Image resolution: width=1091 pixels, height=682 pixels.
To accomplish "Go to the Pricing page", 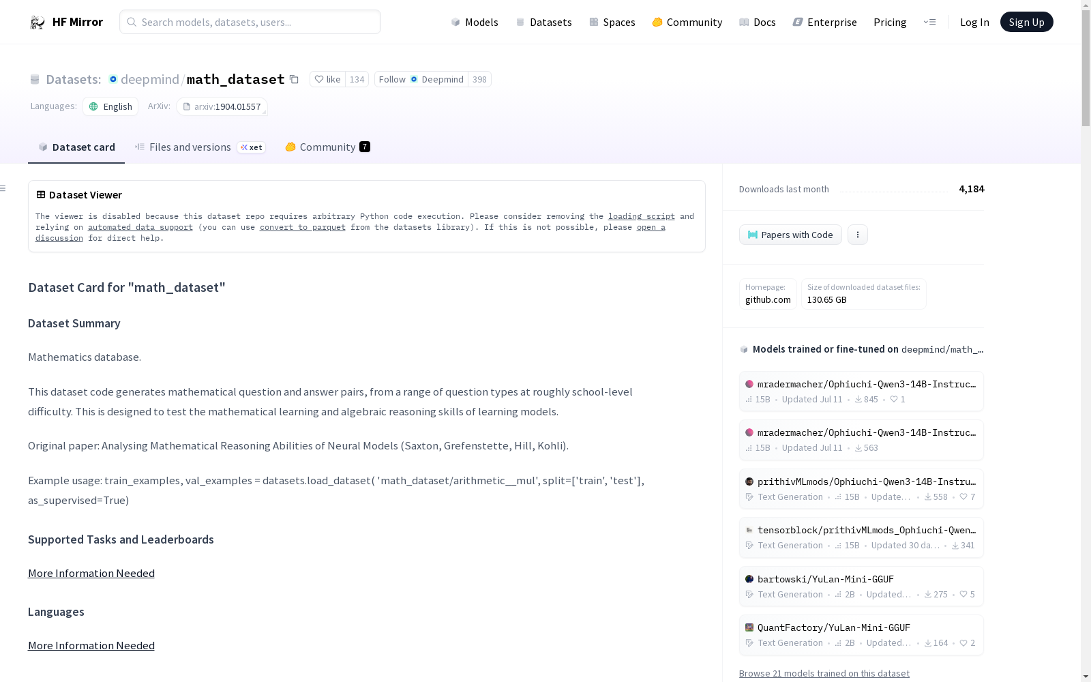I will [890, 22].
